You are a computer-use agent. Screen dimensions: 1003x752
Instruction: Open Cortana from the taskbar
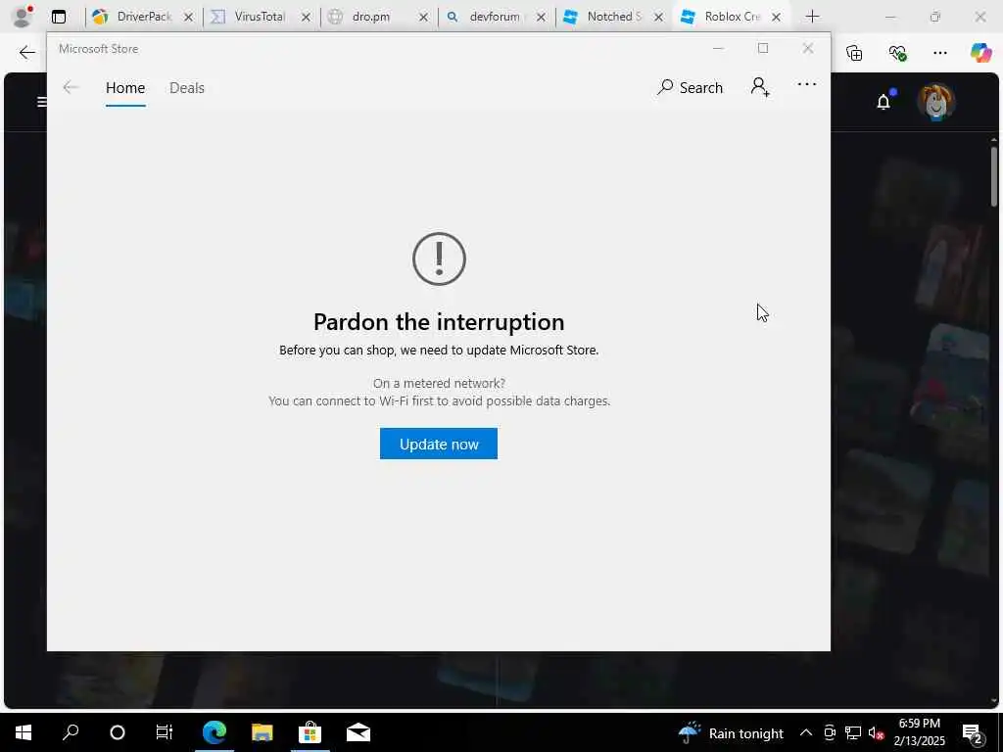click(x=118, y=732)
